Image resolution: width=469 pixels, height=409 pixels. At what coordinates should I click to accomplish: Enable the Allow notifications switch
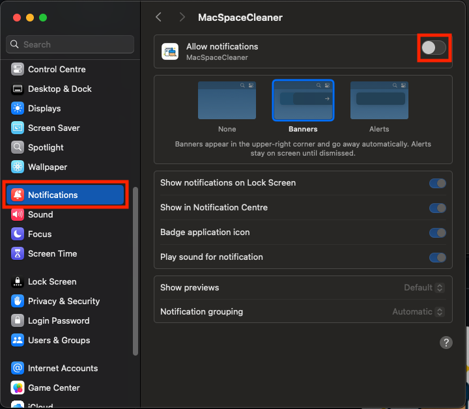434,48
